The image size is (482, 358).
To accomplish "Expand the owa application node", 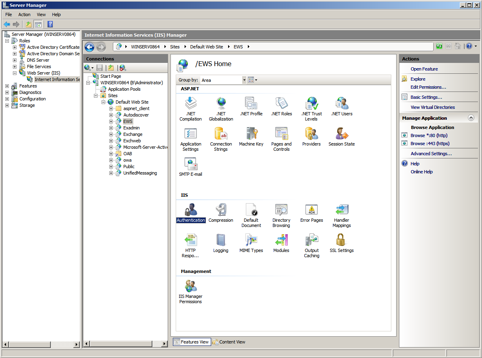I will (111, 160).
